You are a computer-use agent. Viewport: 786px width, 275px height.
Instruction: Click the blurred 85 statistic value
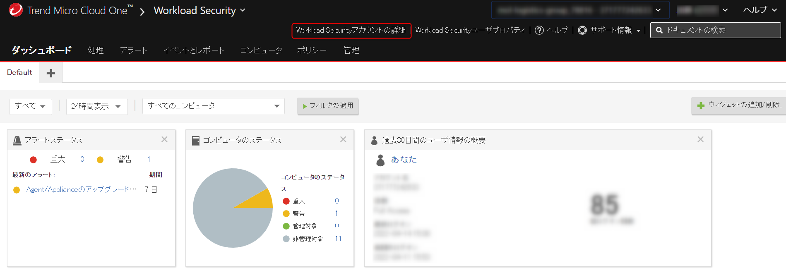pos(605,205)
